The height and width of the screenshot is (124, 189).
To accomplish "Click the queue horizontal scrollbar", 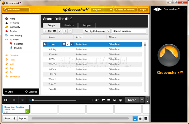I will [80, 118].
